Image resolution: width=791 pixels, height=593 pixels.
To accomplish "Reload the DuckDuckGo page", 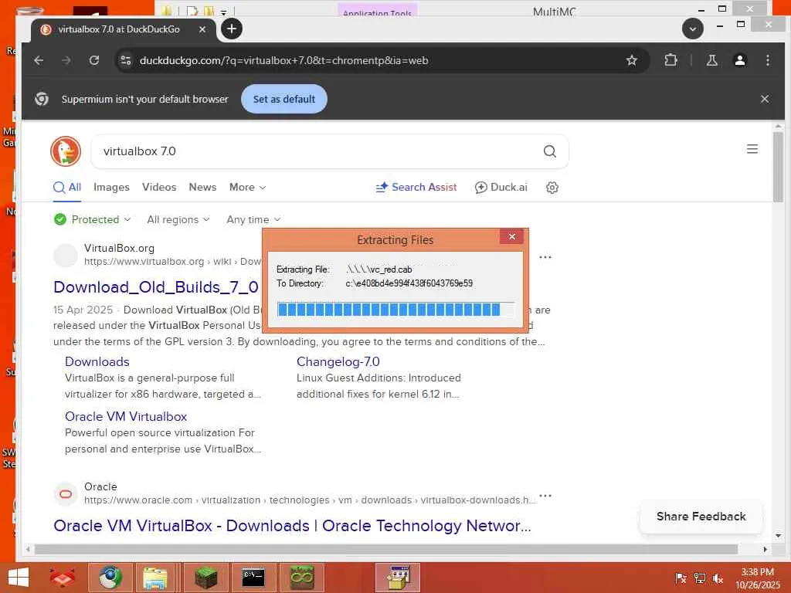I will [93, 60].
